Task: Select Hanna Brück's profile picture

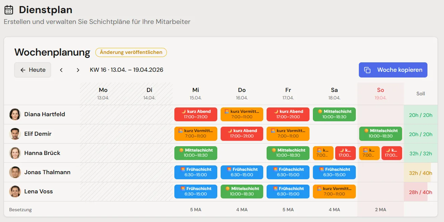Action: tap(15, 153)
